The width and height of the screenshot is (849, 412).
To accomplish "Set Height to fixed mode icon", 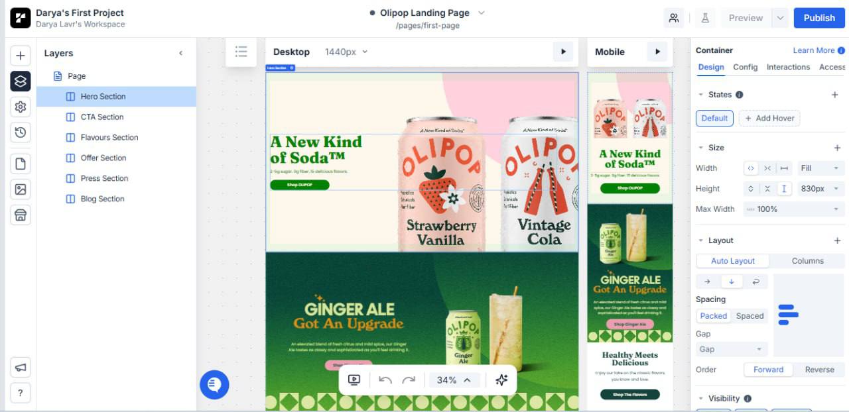I will pyautogui.click(x=784, y=189).
